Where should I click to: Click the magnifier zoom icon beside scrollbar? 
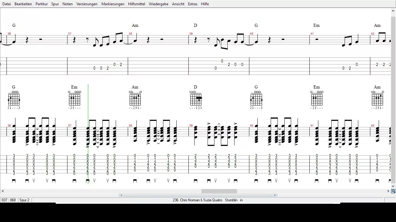coord(393,191)
